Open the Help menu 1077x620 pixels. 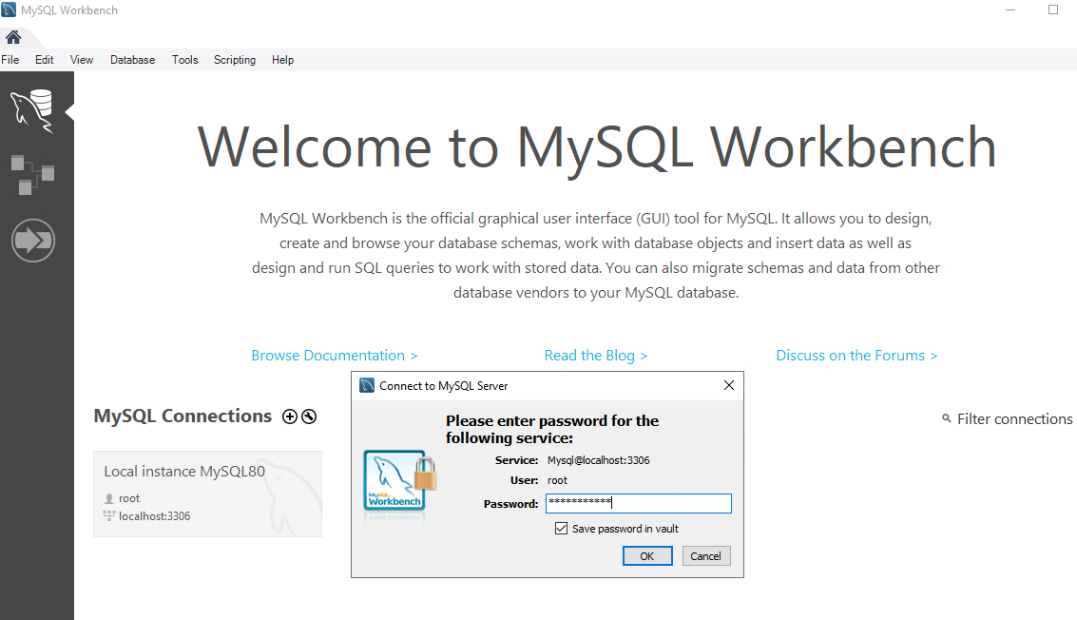pos(282,60)
